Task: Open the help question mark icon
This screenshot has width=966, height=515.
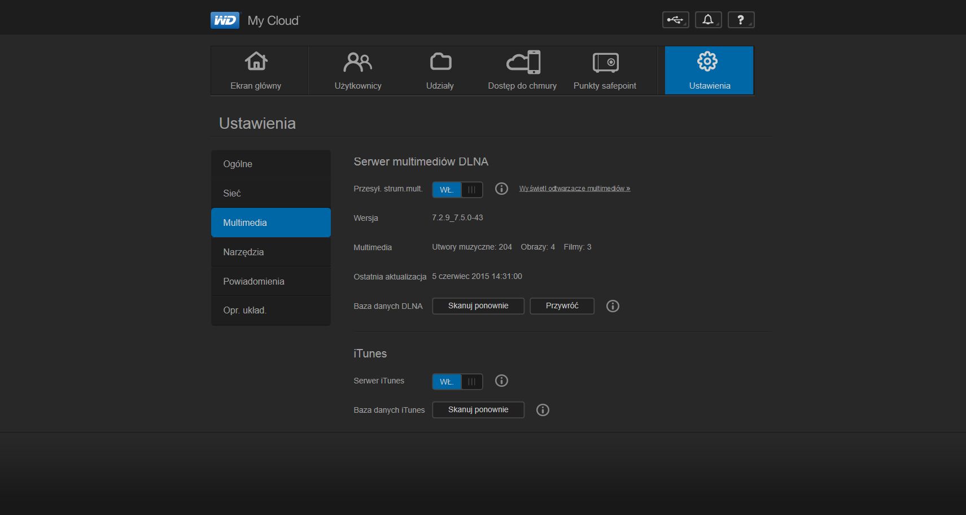Action: 741,20
